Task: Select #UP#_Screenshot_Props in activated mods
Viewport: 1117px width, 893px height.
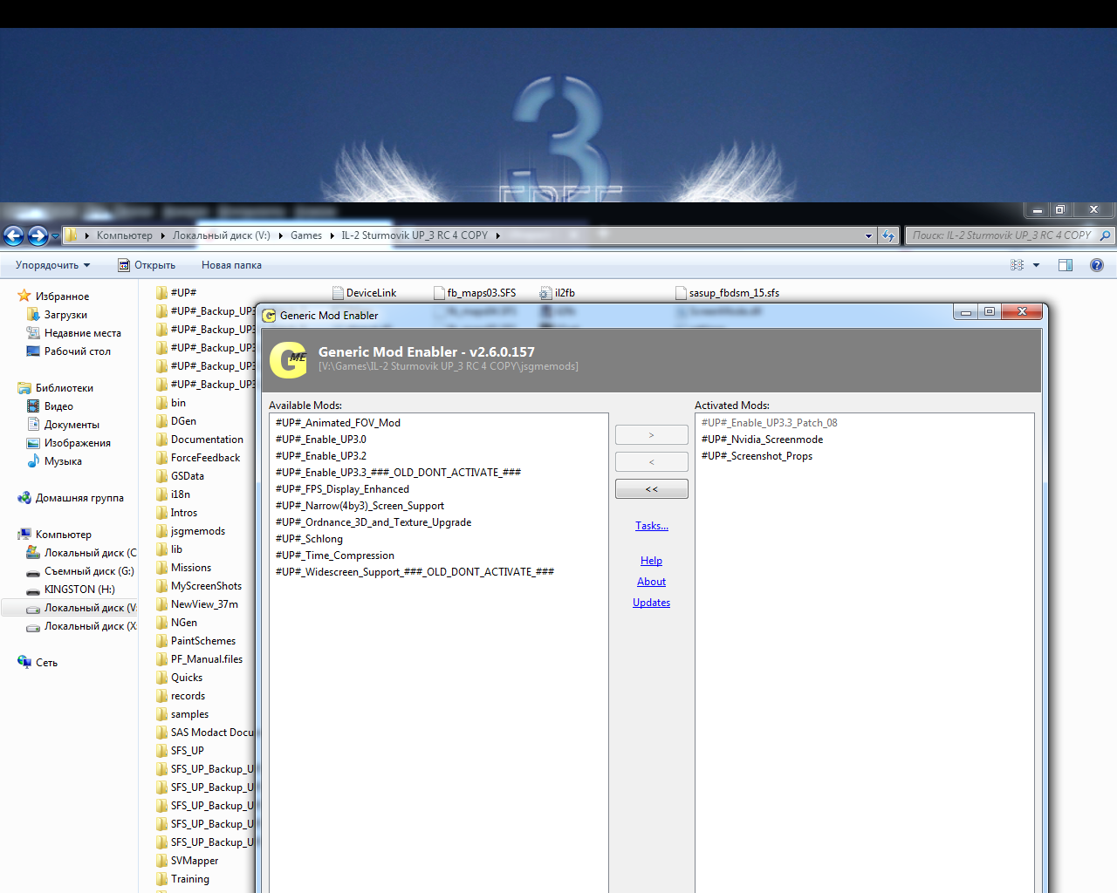Action: (x=757, y=456)
